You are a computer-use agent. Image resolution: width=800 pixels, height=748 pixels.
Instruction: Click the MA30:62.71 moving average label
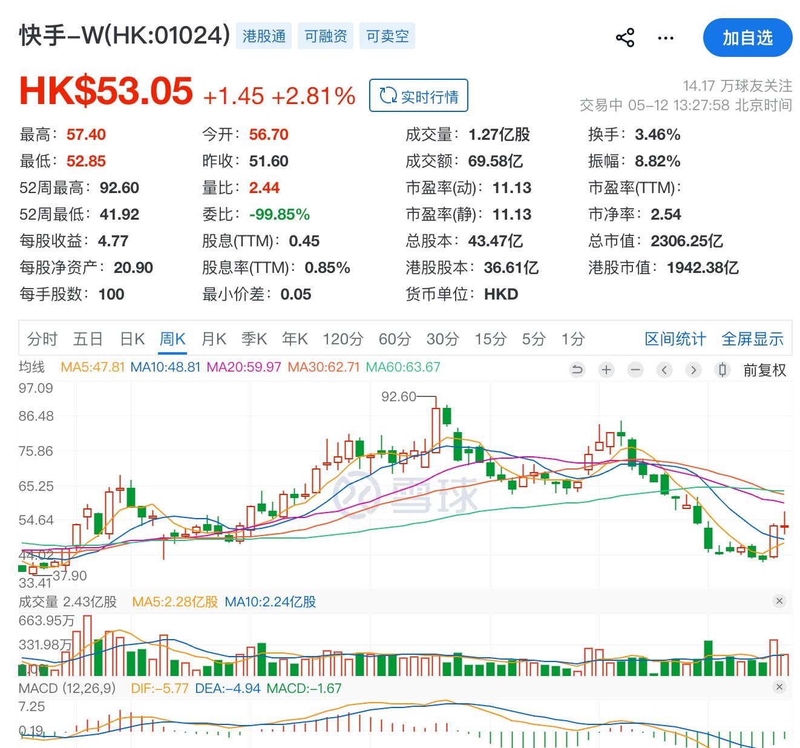324,367
